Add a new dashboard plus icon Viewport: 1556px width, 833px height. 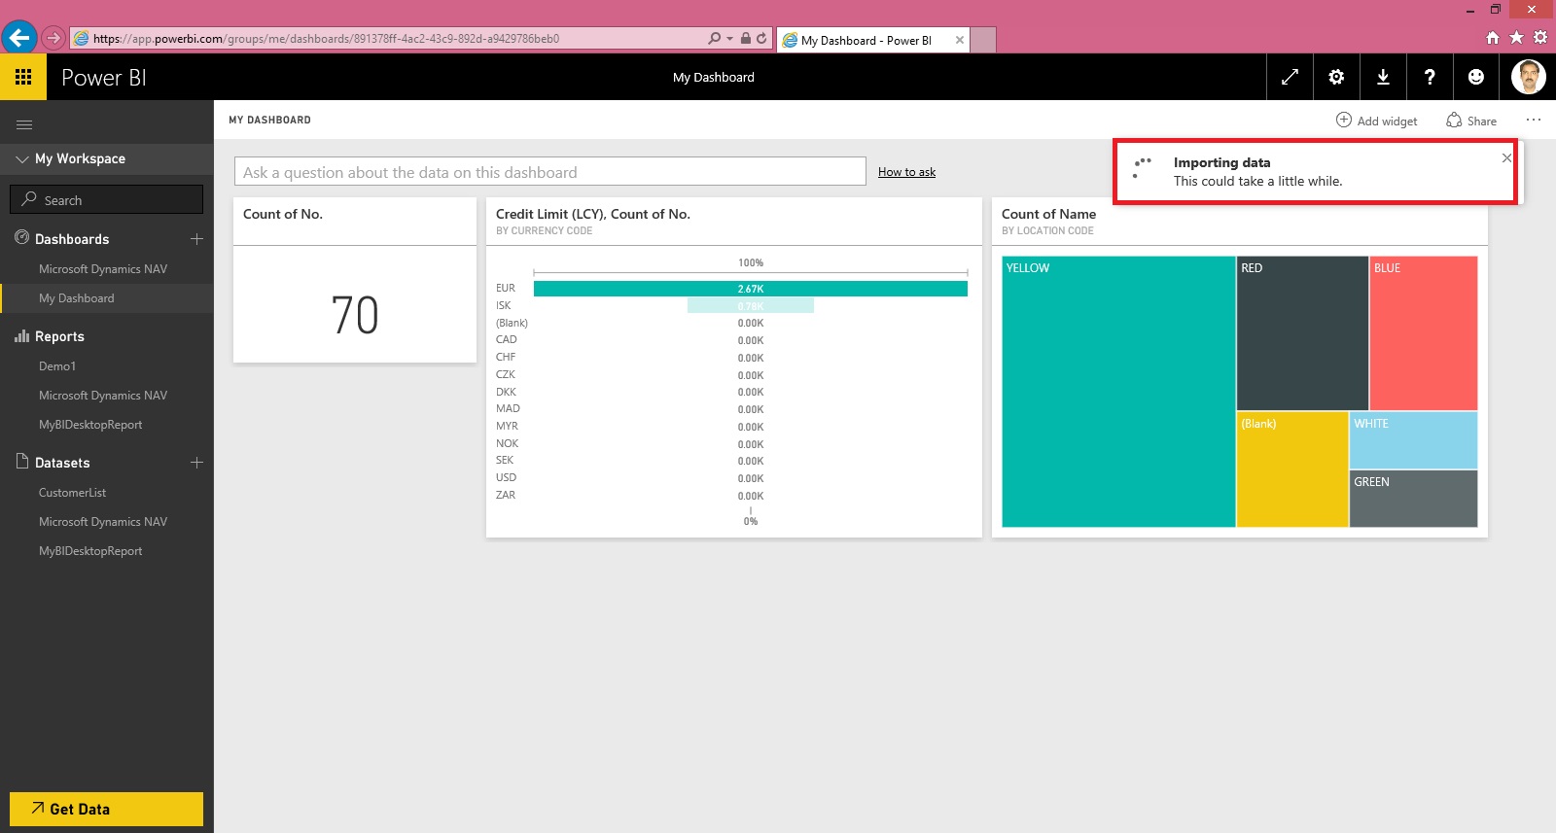(x=196, y=238)
